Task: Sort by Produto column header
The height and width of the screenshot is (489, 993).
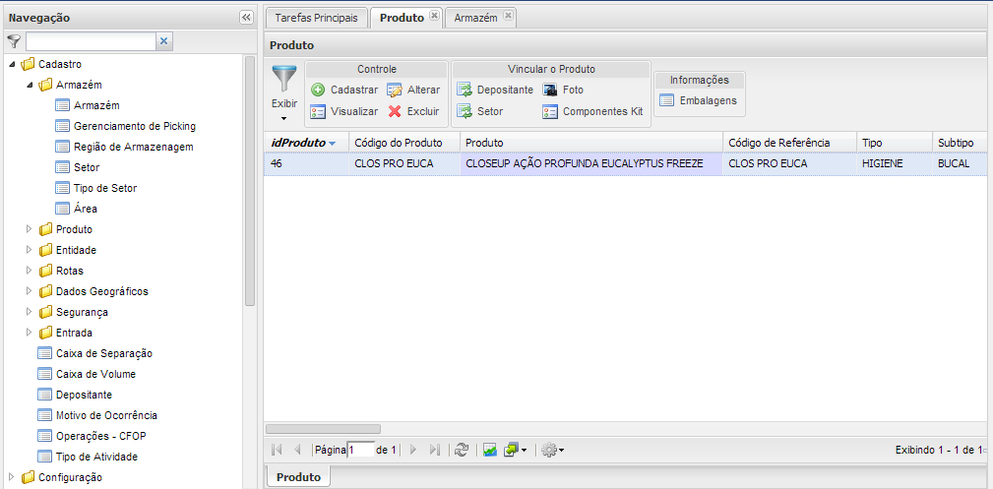Action: tap(591, 143)
